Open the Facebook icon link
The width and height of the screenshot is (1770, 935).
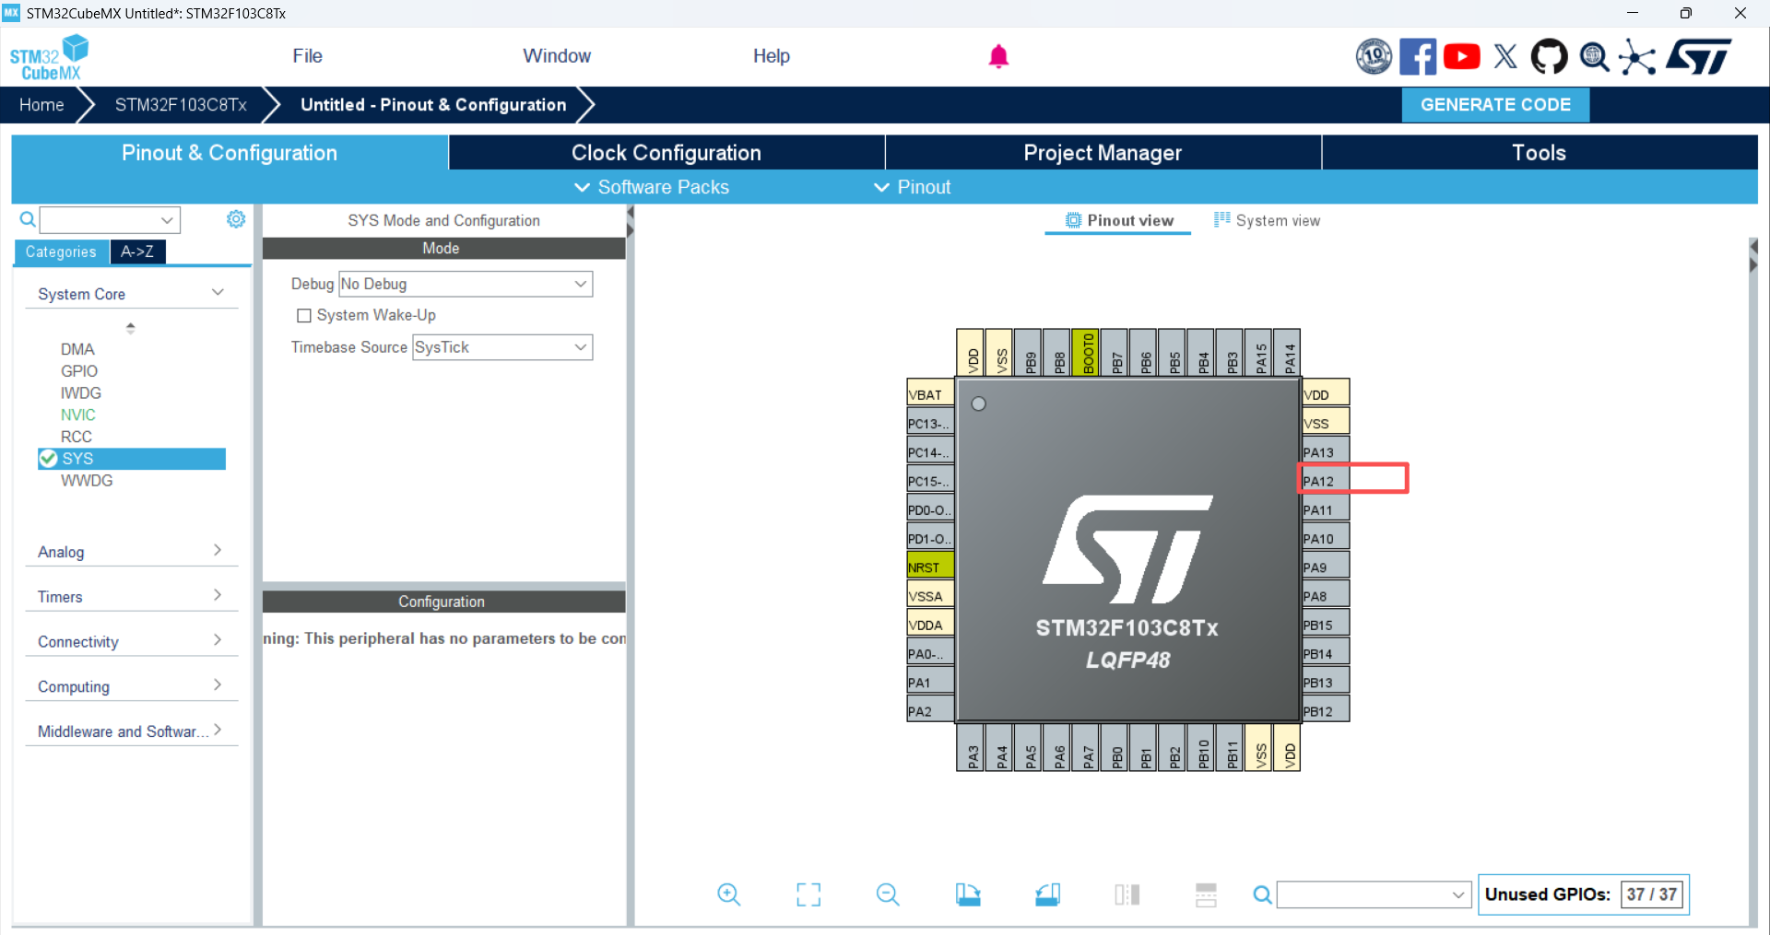coord(1418,56)
